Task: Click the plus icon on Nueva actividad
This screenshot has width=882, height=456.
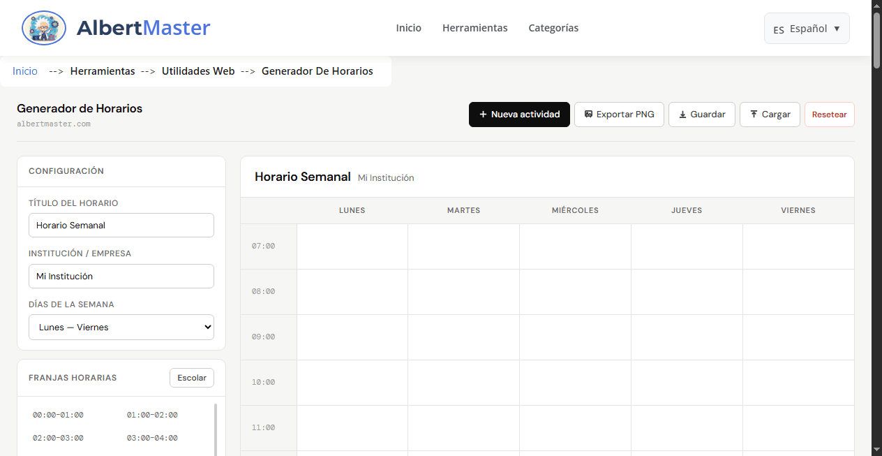Action: point(481,114)
